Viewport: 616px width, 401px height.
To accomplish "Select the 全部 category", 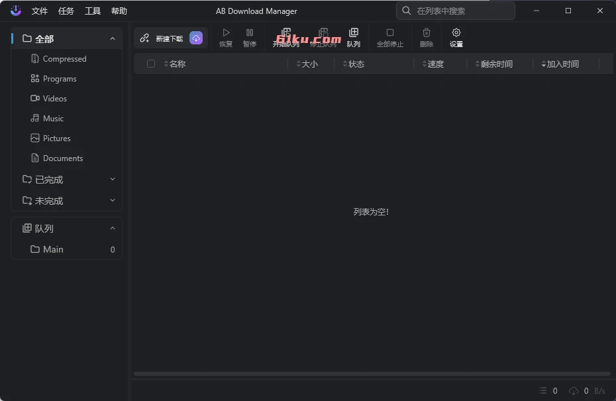I will [66, 38].
